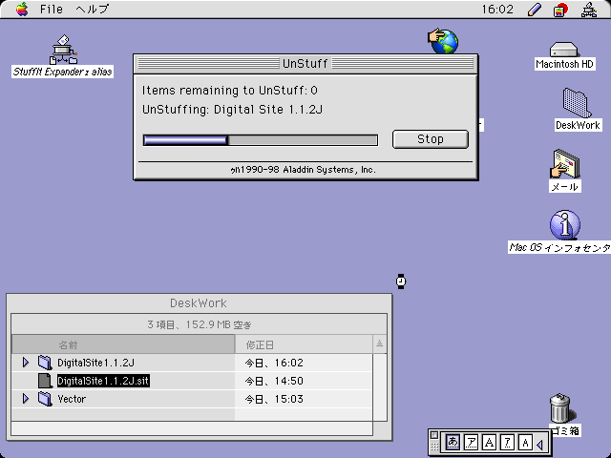This screenshot has height=458, width=611.
Task: Close the input mode palette box
Action: pyautogui.click(x=434, y=435)
